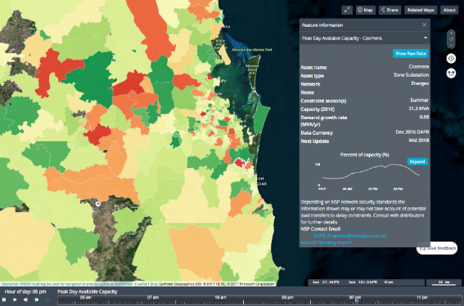The width and height of the screenshot is (464, 306).
Task: Expand the Percent of capacity chart
Action: 417,162
